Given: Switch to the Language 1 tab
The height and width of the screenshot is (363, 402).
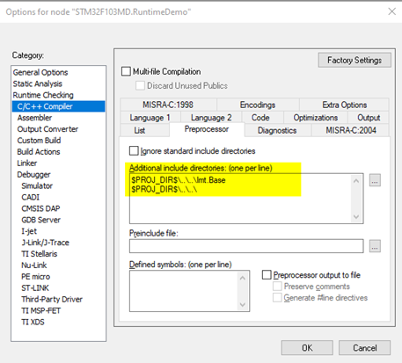Looking at the screenshot, I should click(x=150, y=118).
